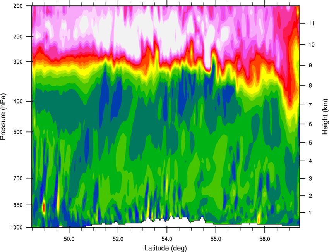The height and width of the screenshot is (252, 329).
Task: Click the 5 km height label
Action: click(310, 143)
